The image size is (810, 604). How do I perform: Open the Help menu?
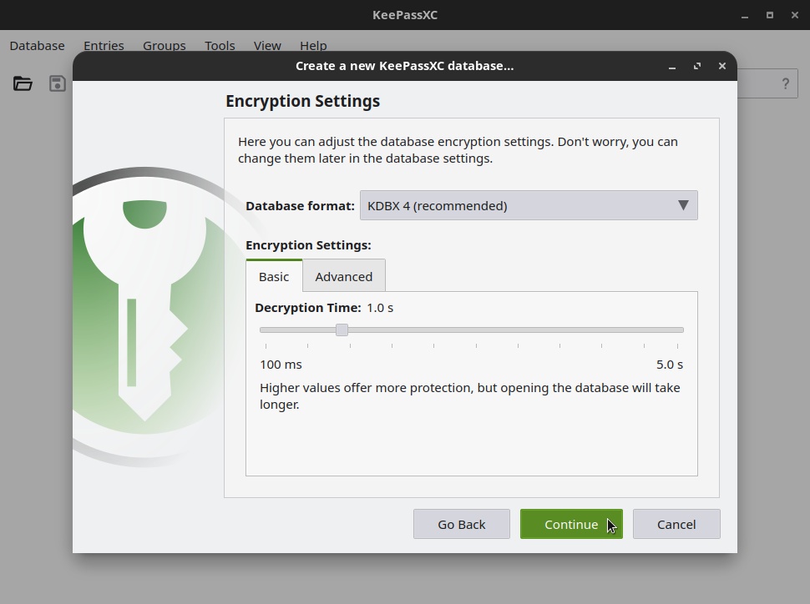point(313,45)
